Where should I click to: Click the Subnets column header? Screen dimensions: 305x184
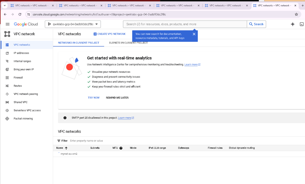point(95,148)
